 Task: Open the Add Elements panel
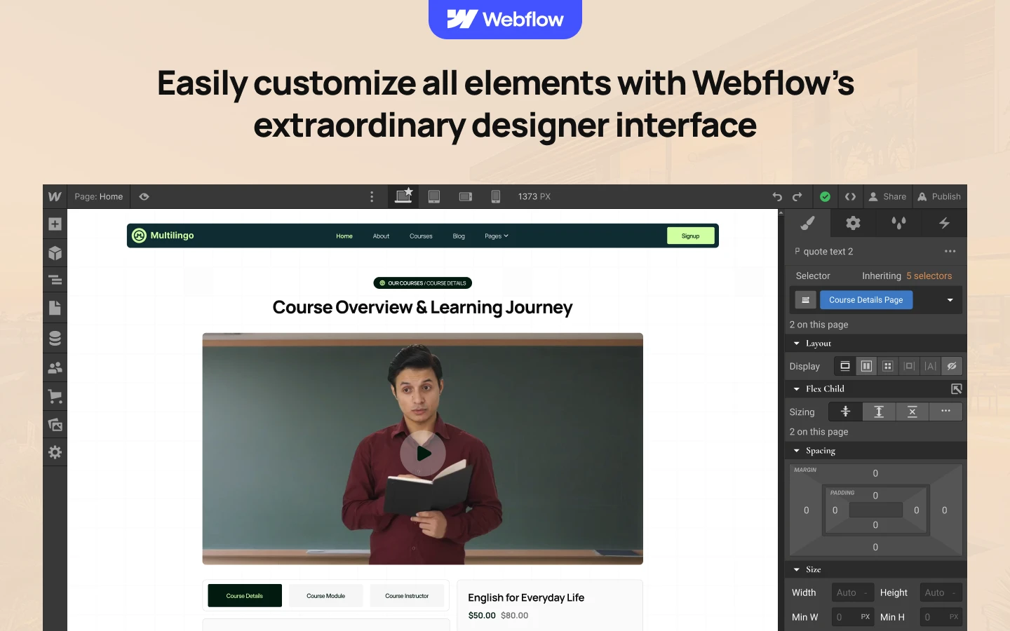[x=55, y=224]
